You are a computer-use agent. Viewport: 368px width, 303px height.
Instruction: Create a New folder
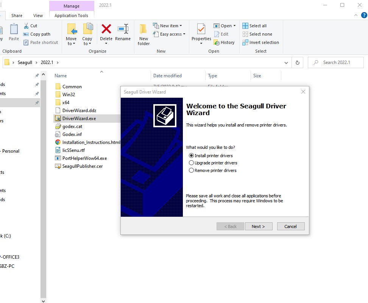pos(143,34)
